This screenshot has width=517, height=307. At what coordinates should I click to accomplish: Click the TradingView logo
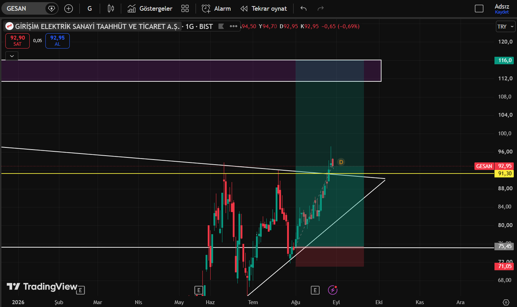pyautogui.click(x=42, y=287)
